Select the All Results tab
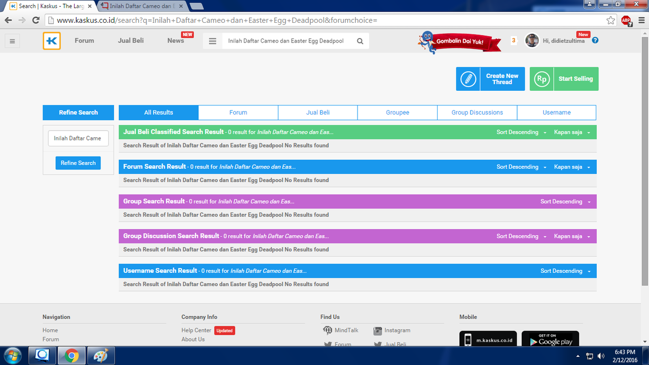The image size is (649, 365). point(159,113)
